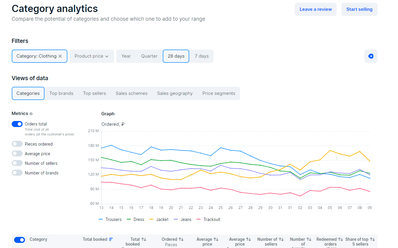Click the Leave a review button
Screen dimensions: 398x248
coord(316,9)
